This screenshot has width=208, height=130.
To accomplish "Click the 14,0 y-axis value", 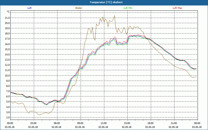I will (7, 55).
